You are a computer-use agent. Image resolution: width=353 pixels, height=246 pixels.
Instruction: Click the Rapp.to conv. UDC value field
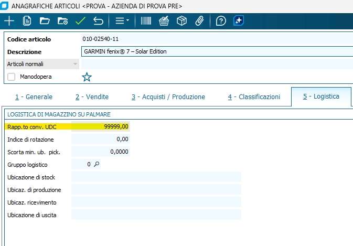pos(101,126)
